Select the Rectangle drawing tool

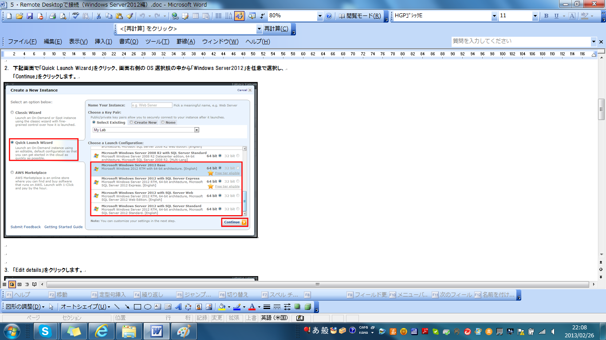[138, 306]
